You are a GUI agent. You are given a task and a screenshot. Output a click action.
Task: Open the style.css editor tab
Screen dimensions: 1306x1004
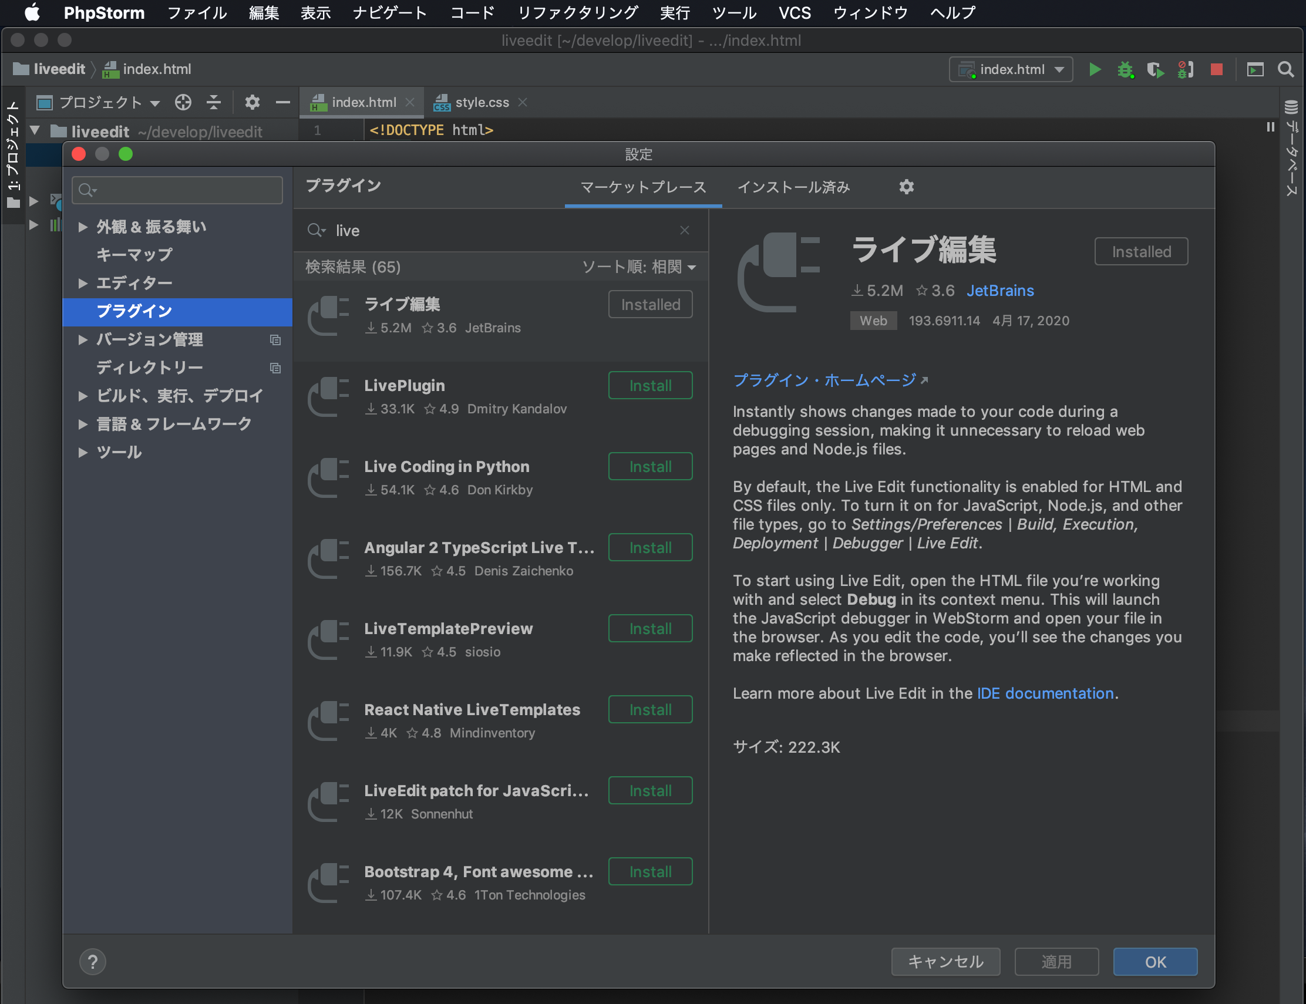[482, 102]
